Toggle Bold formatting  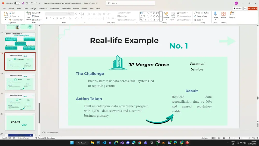coord(47,18)
